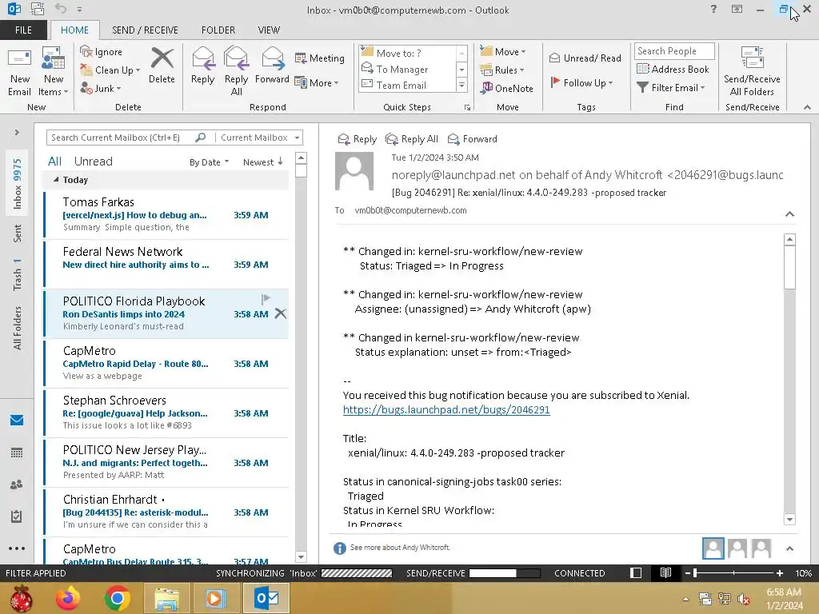Flag the POLITICO Florida Playbook message
The width and height of the screenshot is (819, 614).
pyautogui.click(x=266, y=299)
